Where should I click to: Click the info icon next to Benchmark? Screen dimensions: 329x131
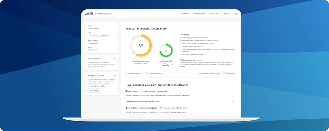[x=171, y=61]
